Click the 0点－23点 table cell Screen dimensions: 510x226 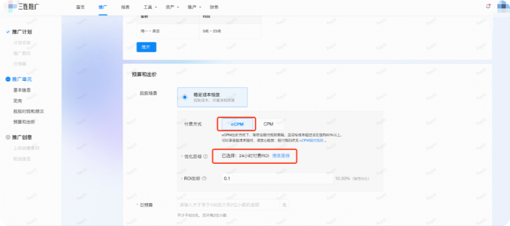(230, 31)
